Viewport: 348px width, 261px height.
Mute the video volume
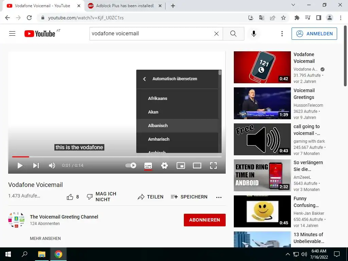52,166
